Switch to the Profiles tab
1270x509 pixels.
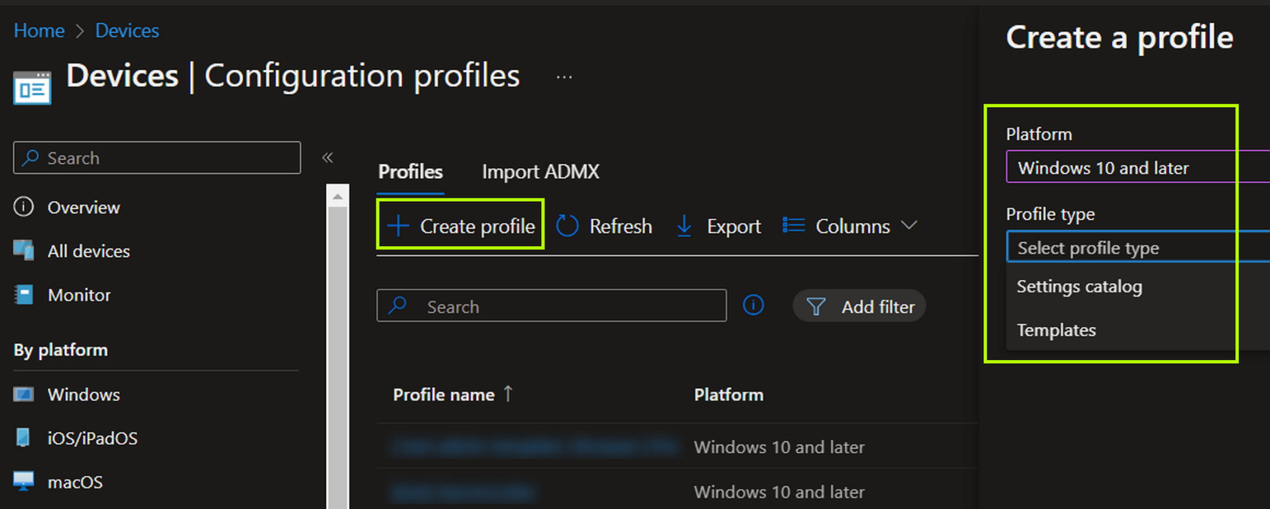pyautogui.click(x=411, y=172)
